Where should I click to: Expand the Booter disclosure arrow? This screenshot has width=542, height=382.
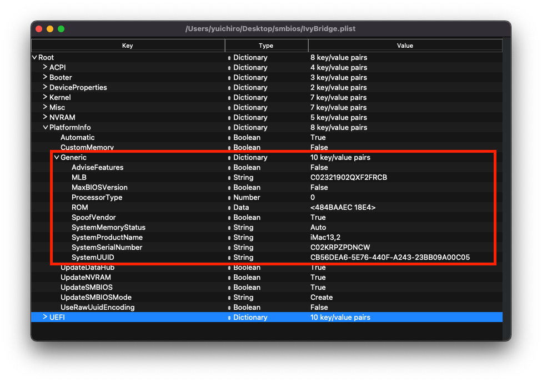45,77
